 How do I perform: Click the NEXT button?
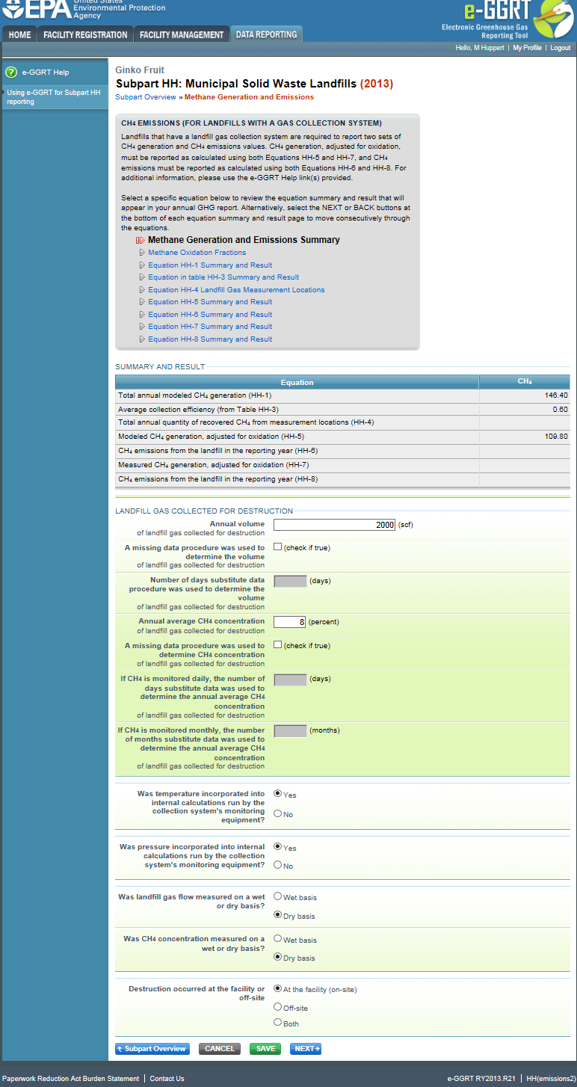306,1049
